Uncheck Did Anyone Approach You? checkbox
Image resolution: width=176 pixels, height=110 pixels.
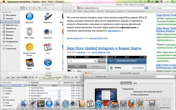29,98
